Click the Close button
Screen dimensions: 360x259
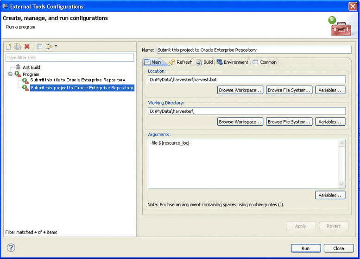pos(339,248)
